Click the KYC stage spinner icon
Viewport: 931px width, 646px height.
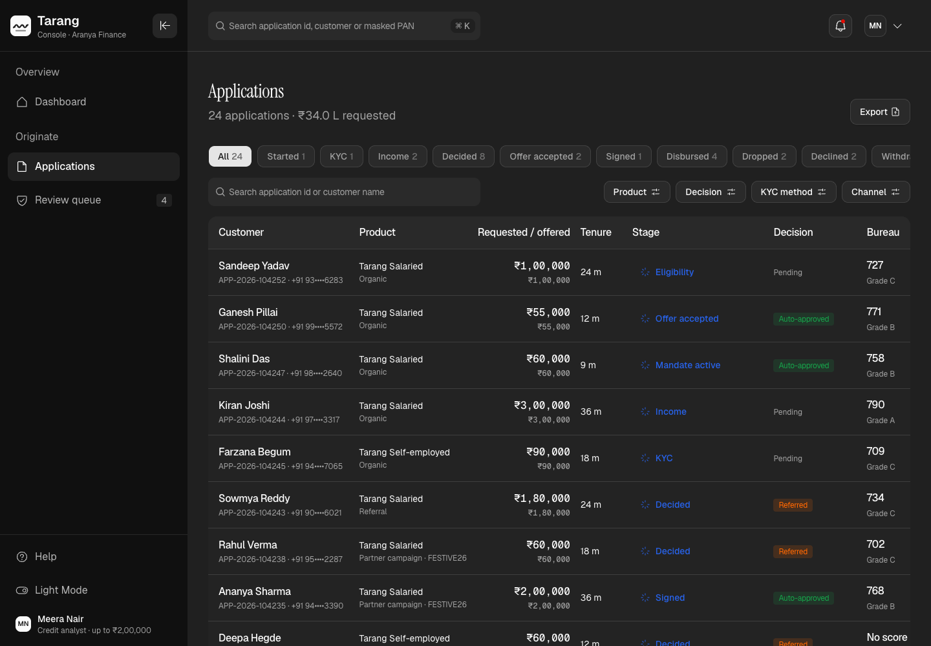pyautogui.click(x=645, y=458)
